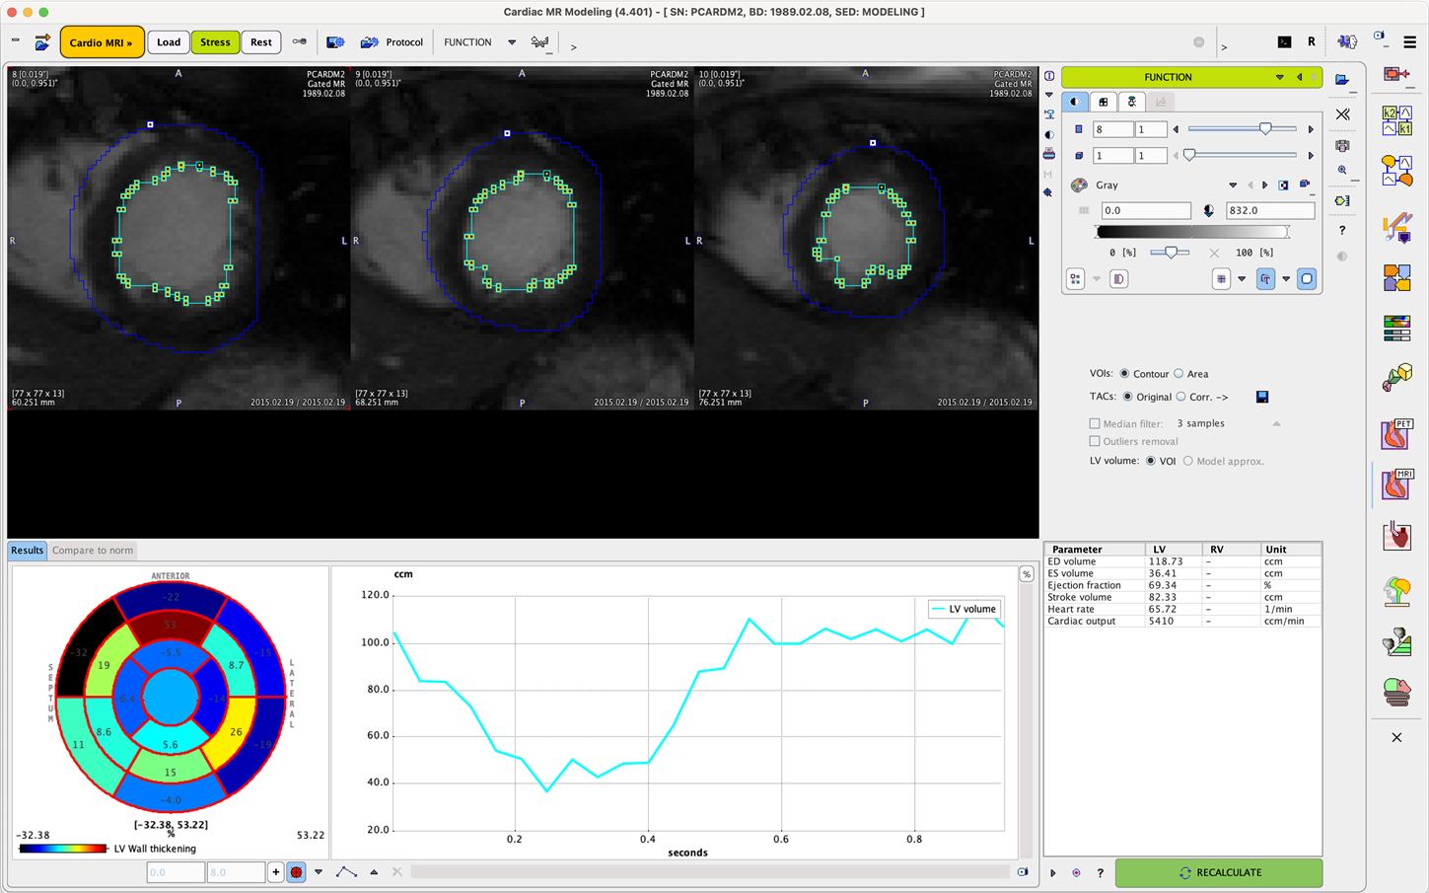Click the slice number field showing 8
The height and width of the screenshot is (893, 1429).
coord(1112,129)
